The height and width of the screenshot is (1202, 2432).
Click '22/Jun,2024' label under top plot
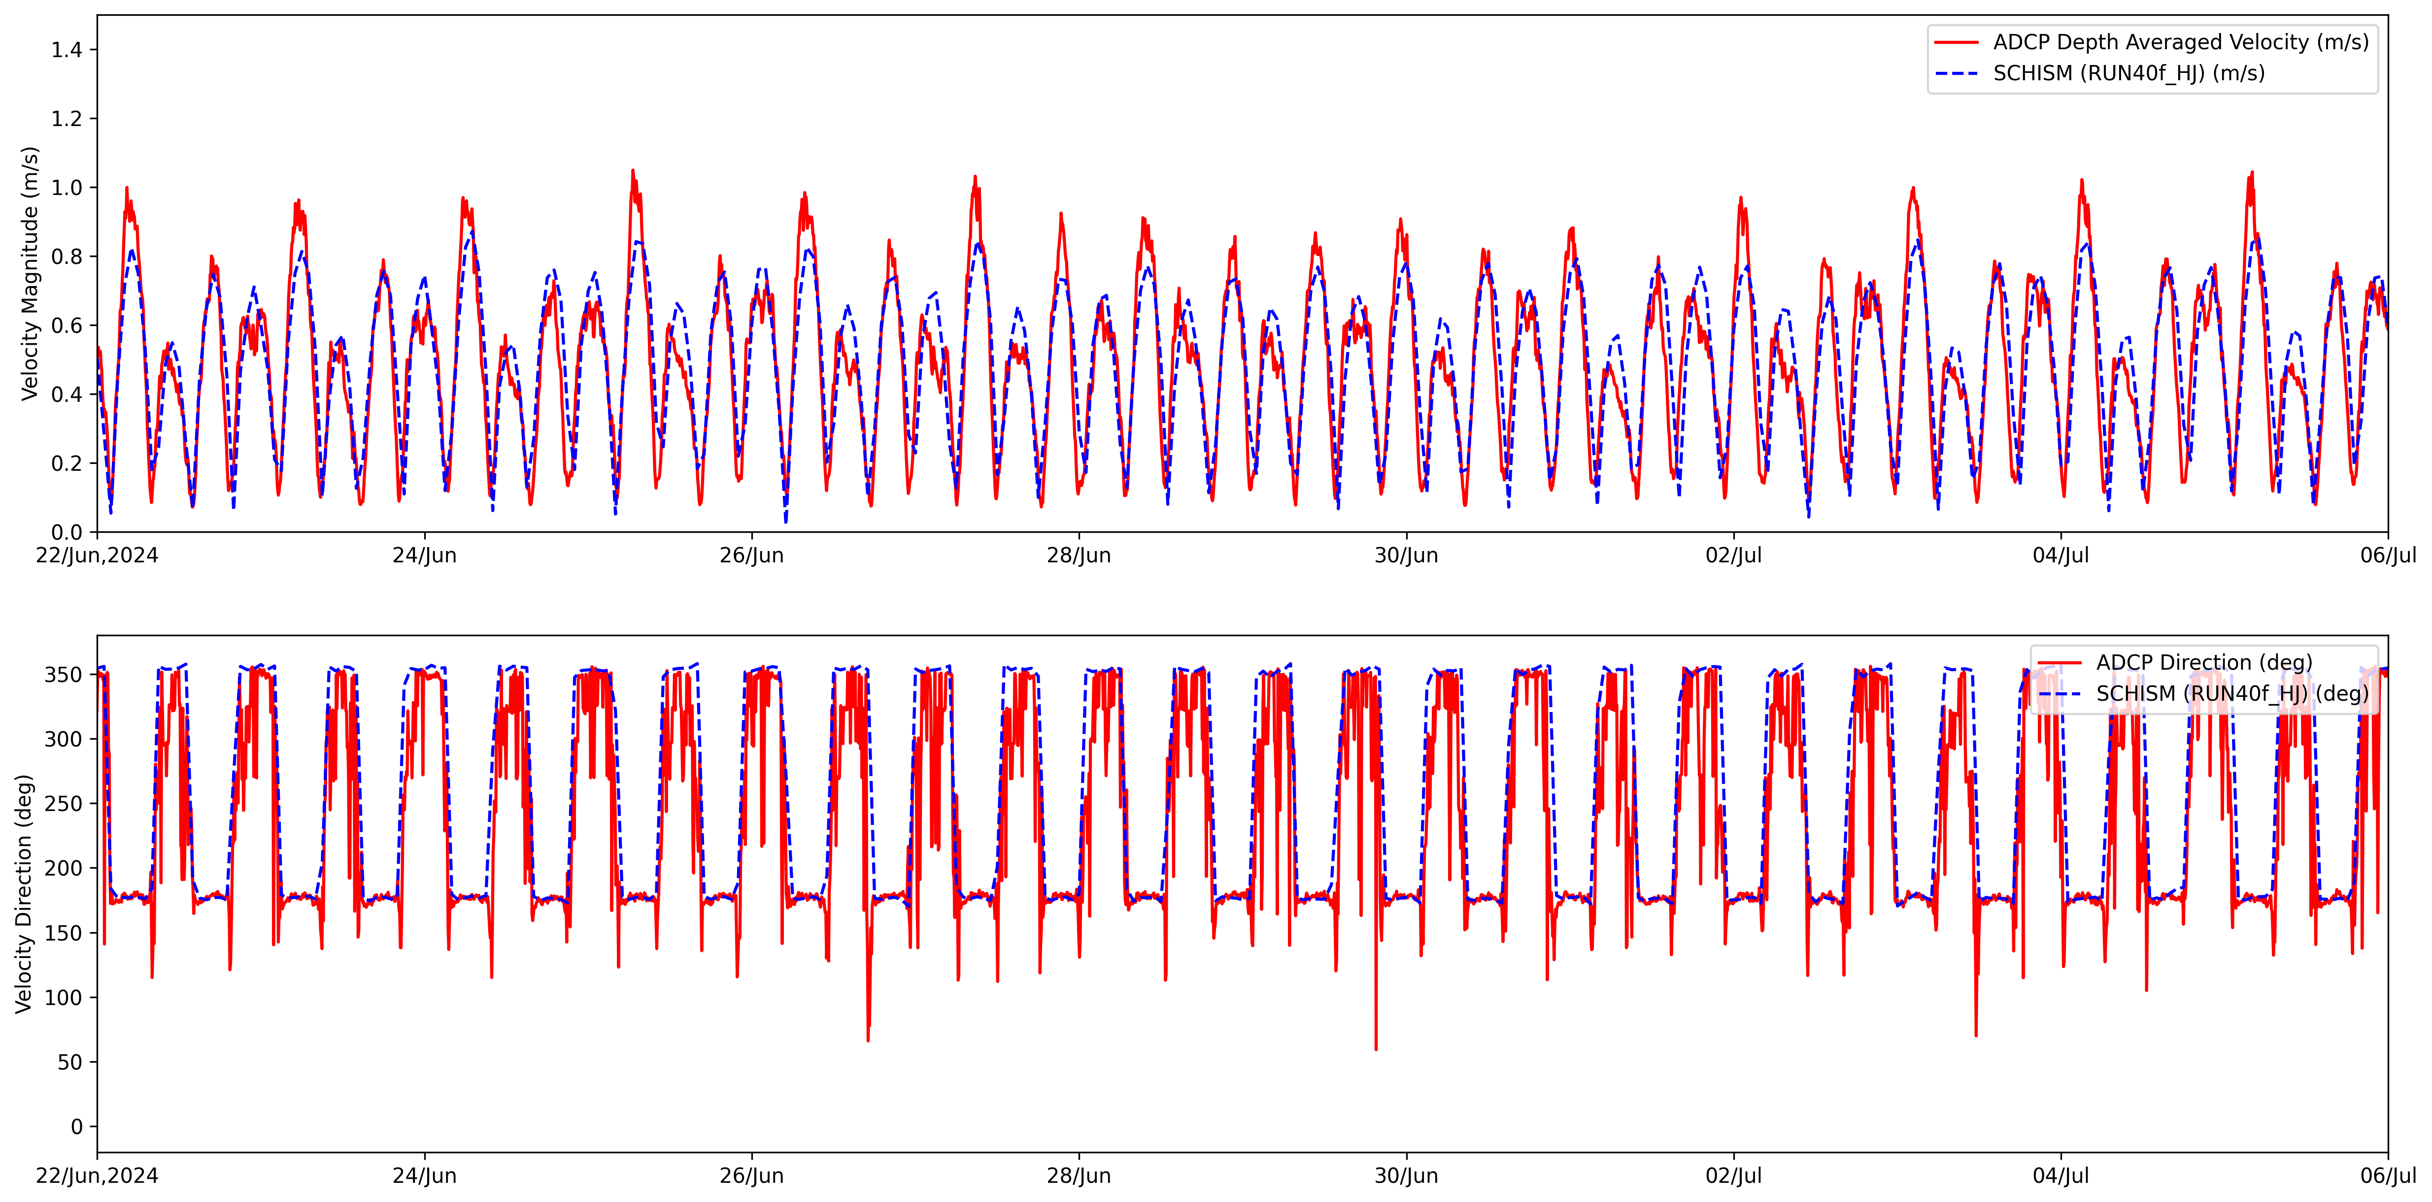pyautogui.click(x=97, y=556)
